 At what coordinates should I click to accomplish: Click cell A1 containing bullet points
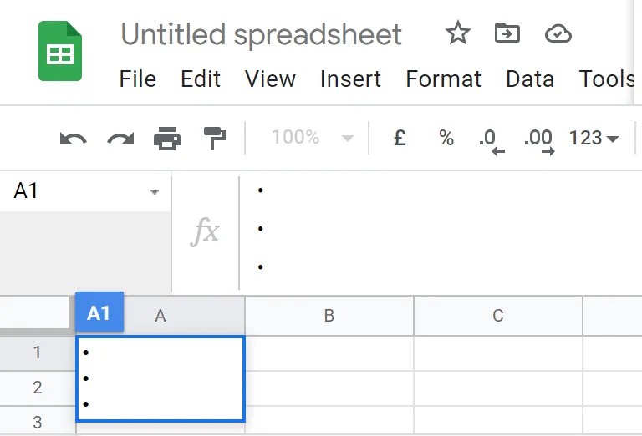160,378
